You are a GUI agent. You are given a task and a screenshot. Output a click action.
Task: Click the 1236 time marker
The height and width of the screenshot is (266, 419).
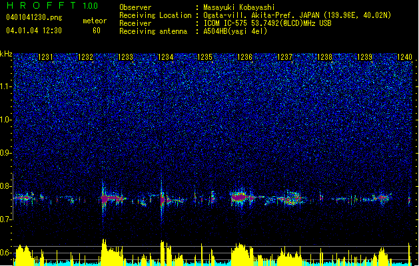point(244,57)
